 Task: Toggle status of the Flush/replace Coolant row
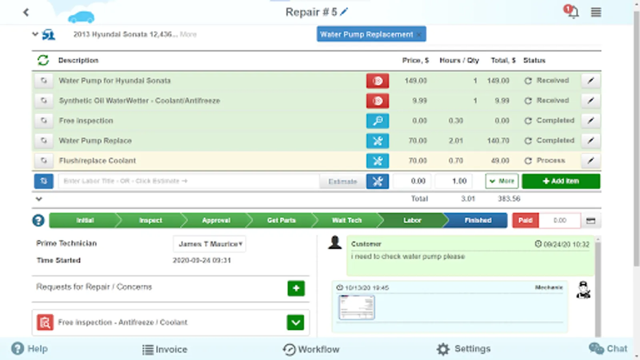(x=528, y=161)
